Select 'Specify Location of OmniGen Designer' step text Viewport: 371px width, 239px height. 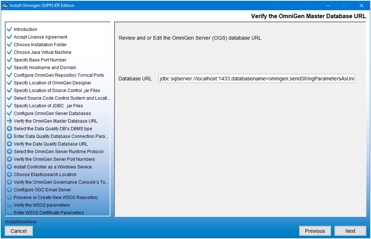(52, 83)
